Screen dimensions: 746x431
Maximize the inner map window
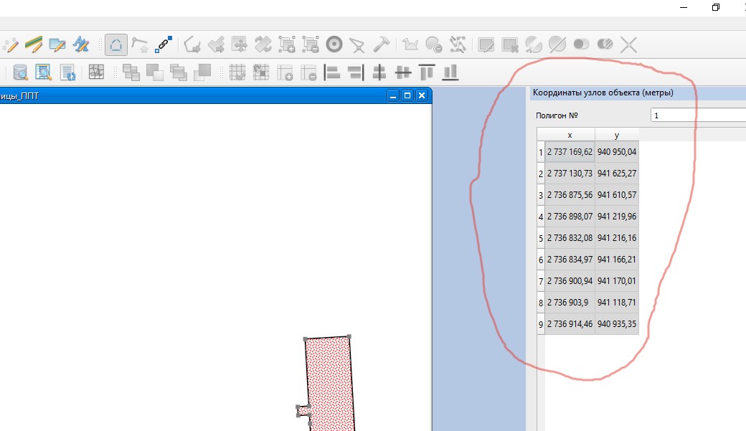tap(407, 95)
